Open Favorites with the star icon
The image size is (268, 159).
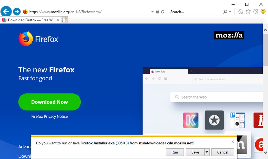(x=248, y=11)
